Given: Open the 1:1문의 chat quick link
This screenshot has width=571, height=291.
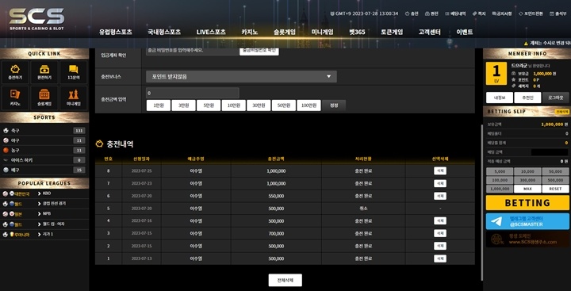Looking at the screenshot, I should click(74, 72).
